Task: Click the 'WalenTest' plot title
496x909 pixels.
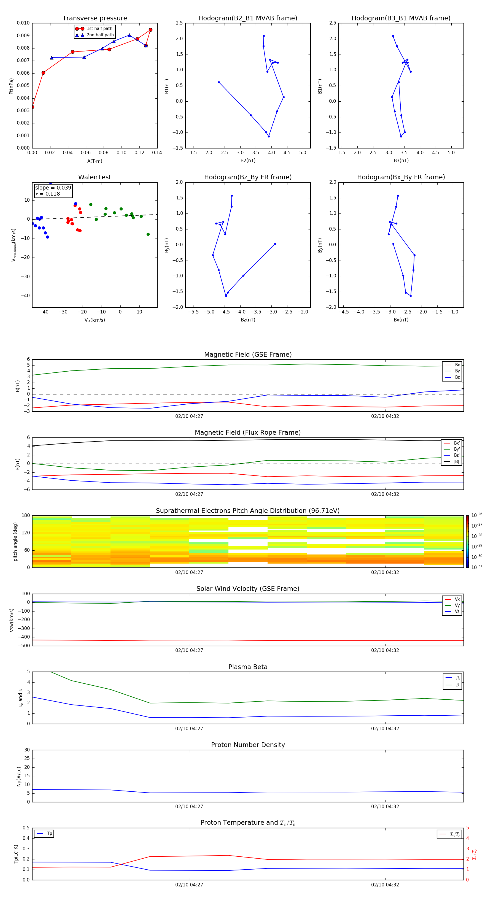Action: tap(95, 177)
